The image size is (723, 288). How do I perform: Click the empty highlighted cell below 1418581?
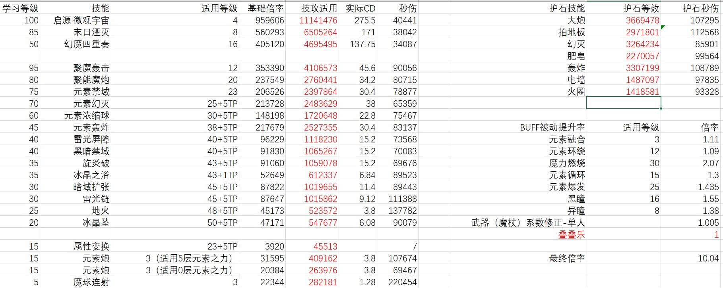[x=624, y=103]
